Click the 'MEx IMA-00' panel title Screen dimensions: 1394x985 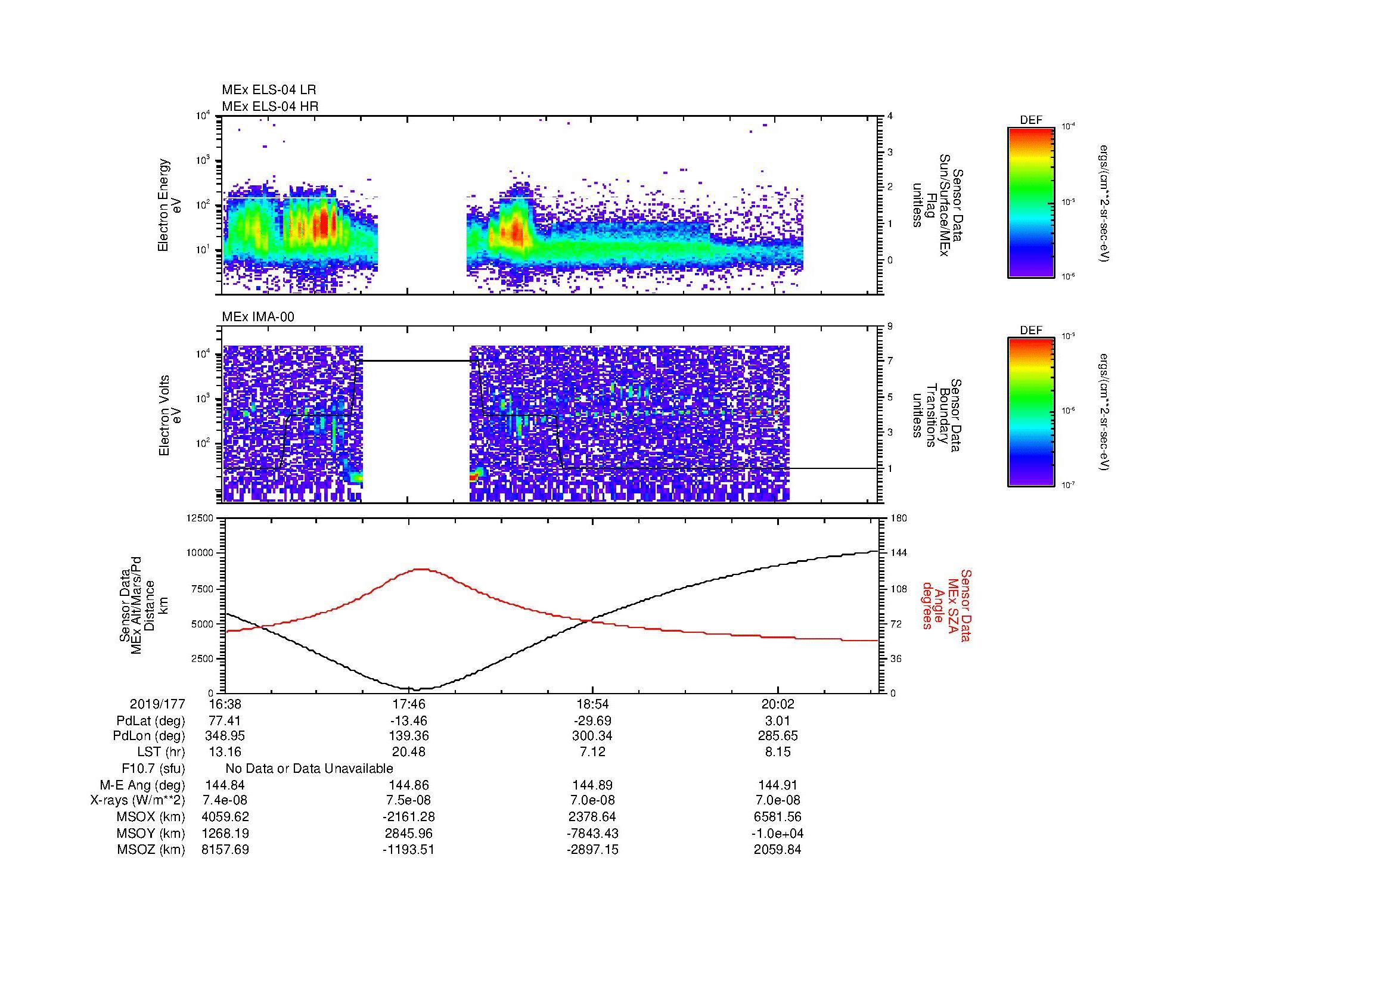point(258,317)
